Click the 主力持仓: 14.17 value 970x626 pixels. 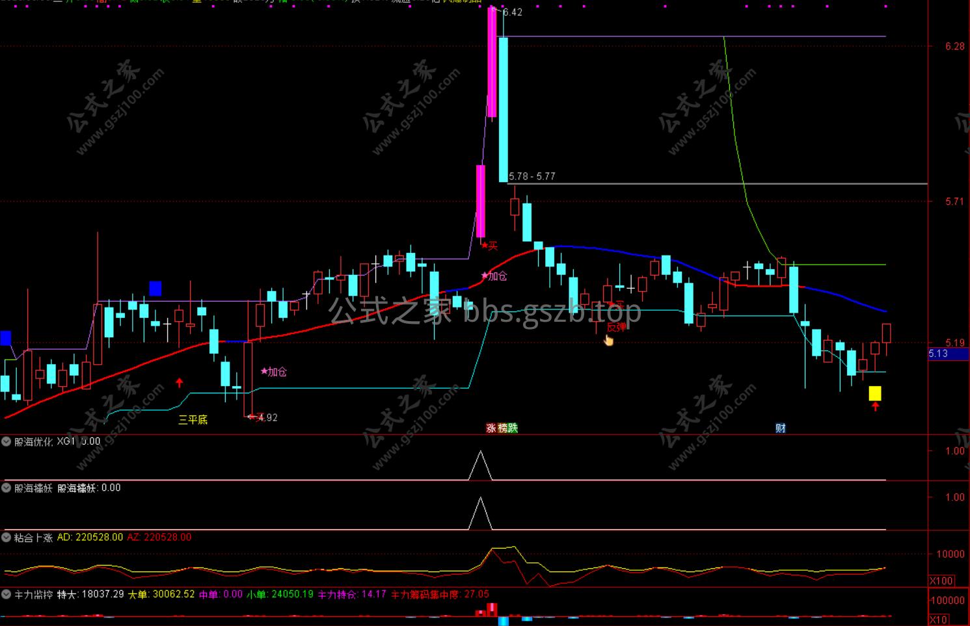tap(352, 594)
